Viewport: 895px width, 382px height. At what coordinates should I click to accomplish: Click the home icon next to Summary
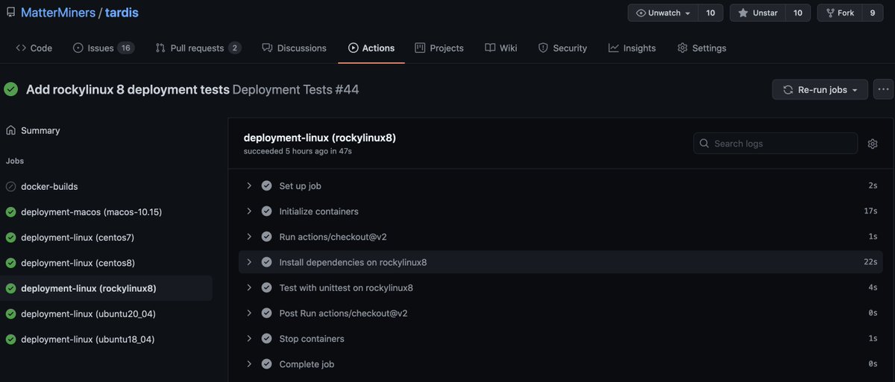[10, 130]
